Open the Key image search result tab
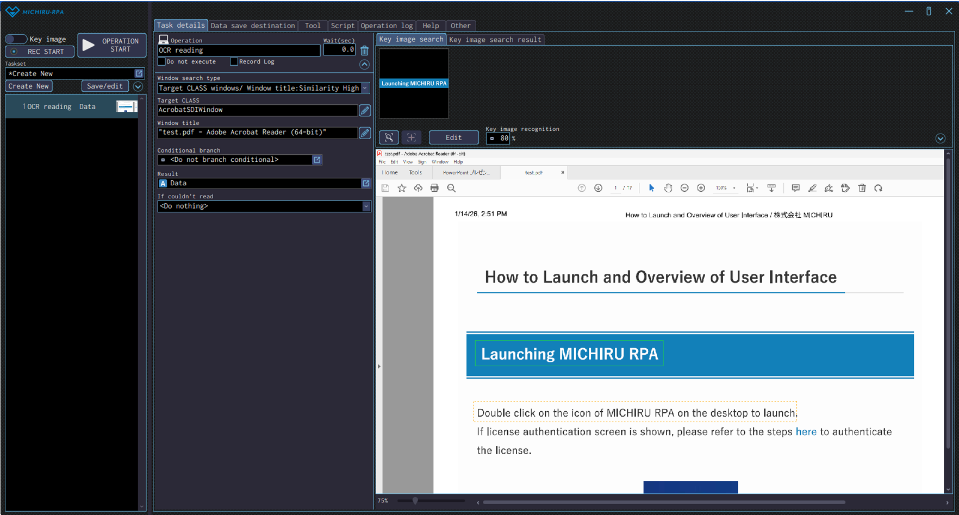The image size is (959, 515). pos(495,40)
